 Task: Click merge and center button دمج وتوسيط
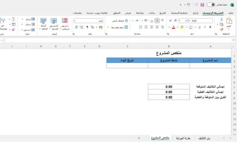point(119,27)
